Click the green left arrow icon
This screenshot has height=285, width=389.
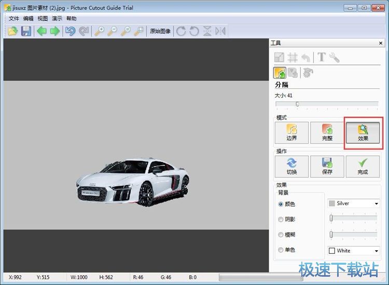tap(41, 31)
